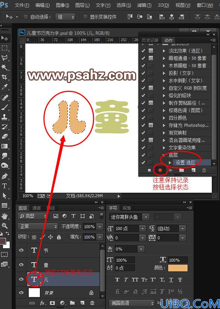
Task: Open the 滤镜(T) menu
Action: 144,5
